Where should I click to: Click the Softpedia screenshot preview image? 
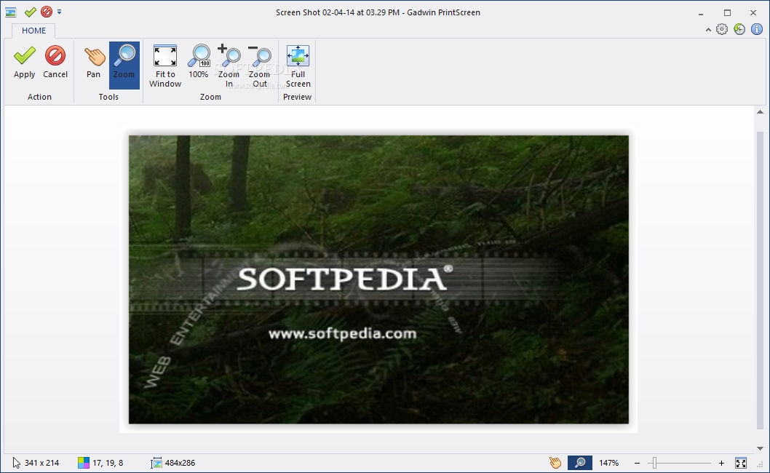378,279
